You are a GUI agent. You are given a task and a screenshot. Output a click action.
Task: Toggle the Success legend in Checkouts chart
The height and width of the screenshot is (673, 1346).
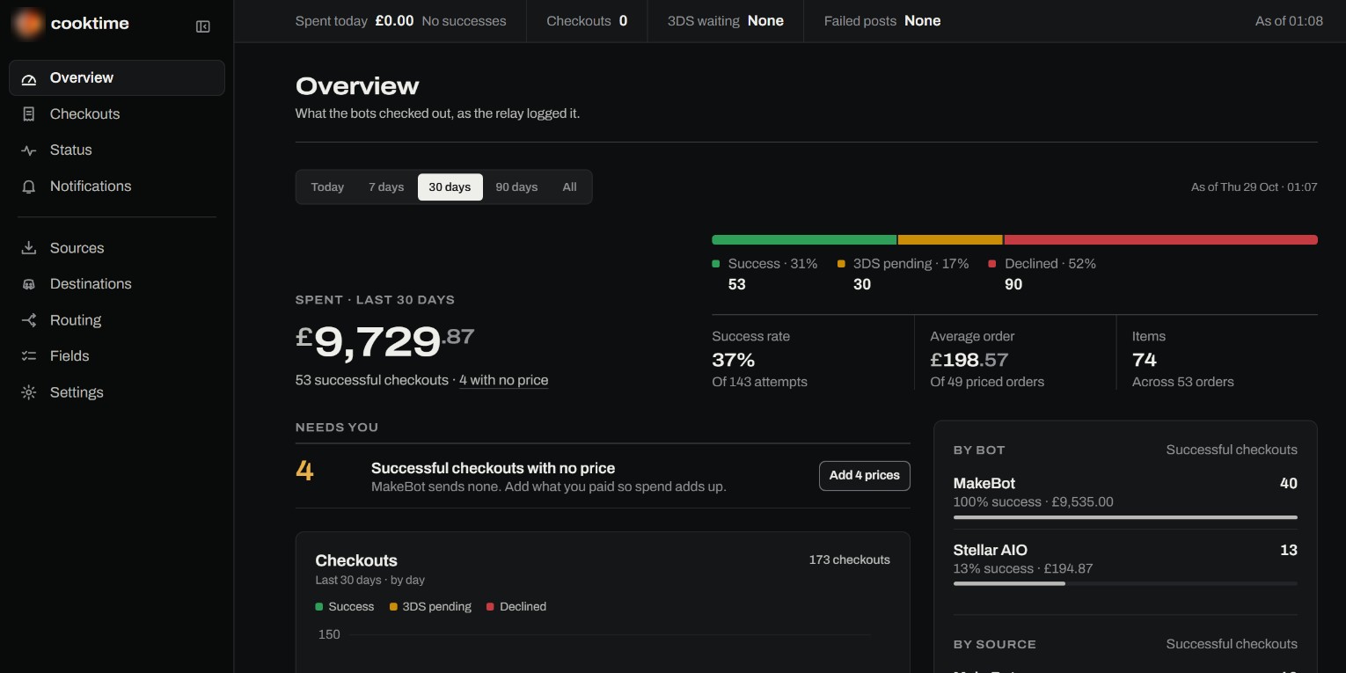(345, 607)
